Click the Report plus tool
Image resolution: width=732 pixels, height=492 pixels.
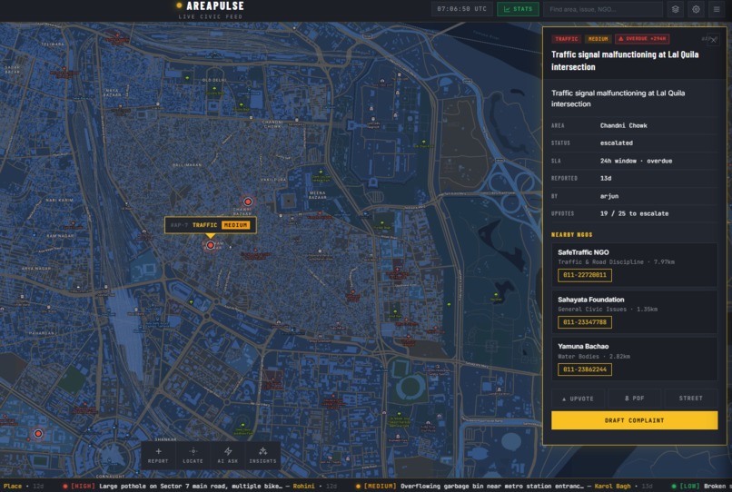click(158, 455)
